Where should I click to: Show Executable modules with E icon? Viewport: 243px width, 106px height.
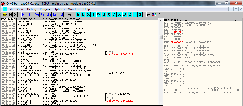click(83, 14)
